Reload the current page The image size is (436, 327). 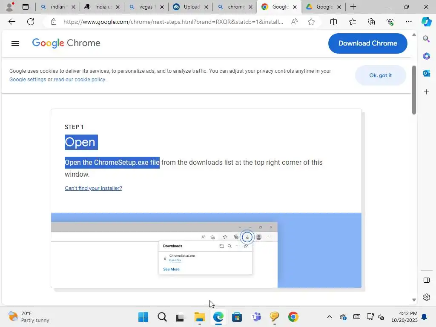tap(31, 22)
